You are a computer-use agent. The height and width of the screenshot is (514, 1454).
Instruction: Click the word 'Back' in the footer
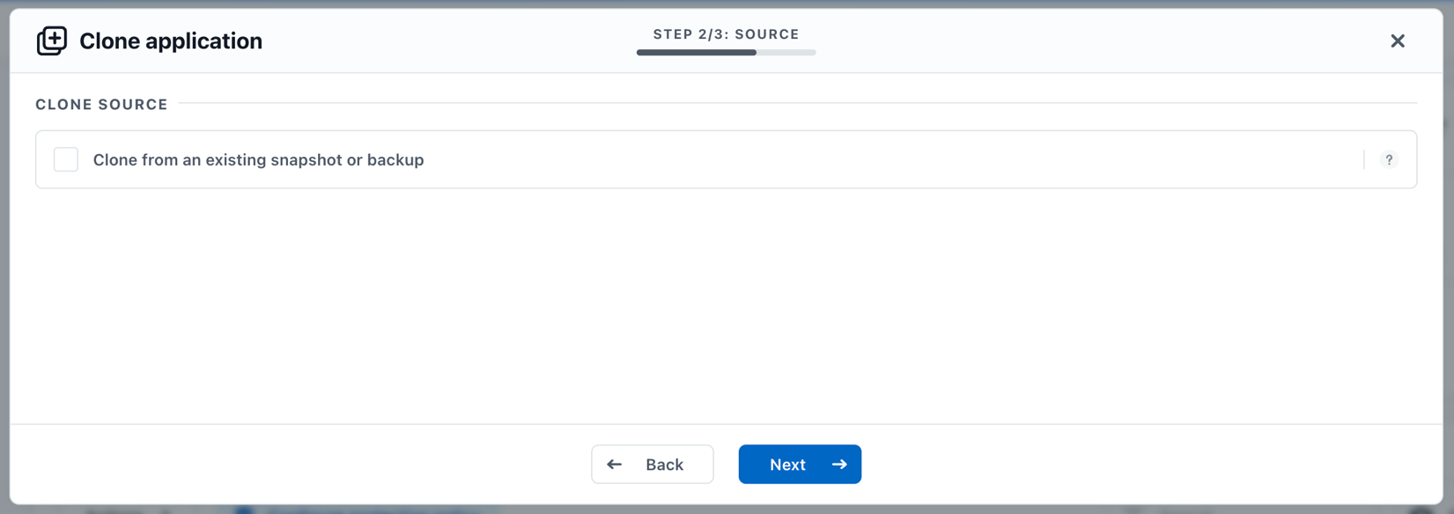(x=664, y=464)
